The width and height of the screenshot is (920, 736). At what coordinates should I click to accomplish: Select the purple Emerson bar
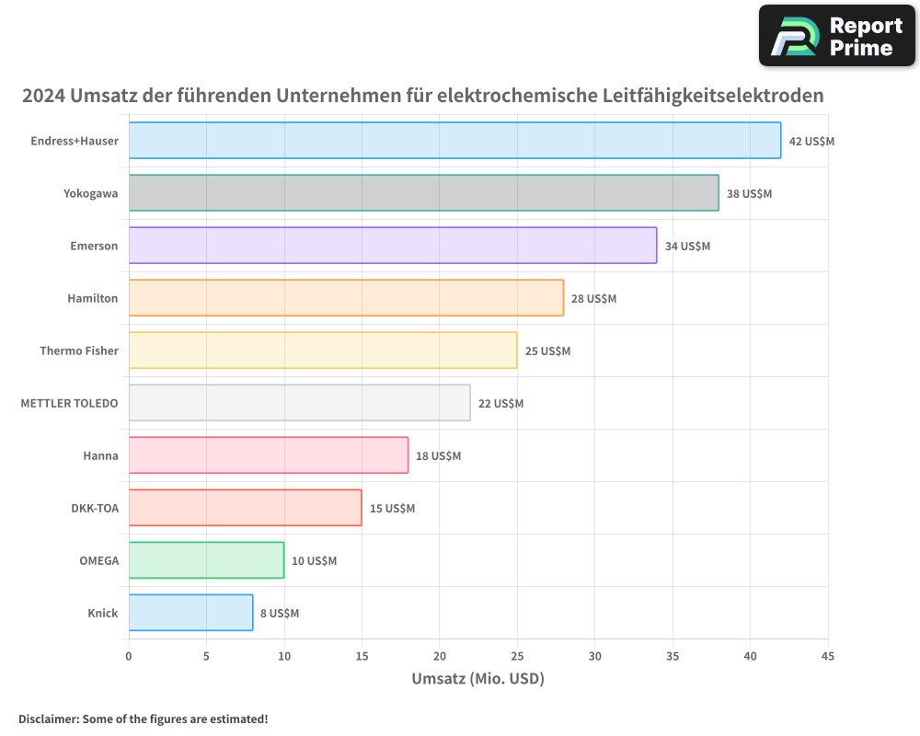coord(391,246)
